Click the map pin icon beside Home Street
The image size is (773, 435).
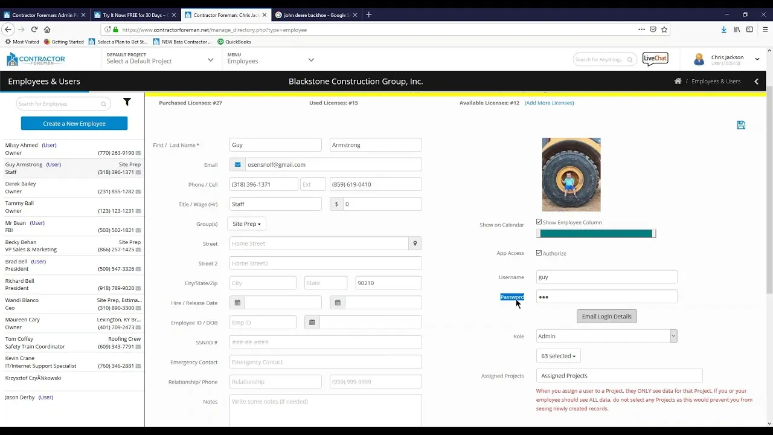click(x=415, y=243)
